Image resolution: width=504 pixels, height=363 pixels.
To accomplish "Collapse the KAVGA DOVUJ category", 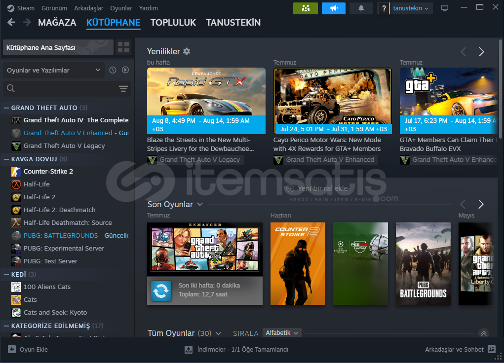I will 6,159.
